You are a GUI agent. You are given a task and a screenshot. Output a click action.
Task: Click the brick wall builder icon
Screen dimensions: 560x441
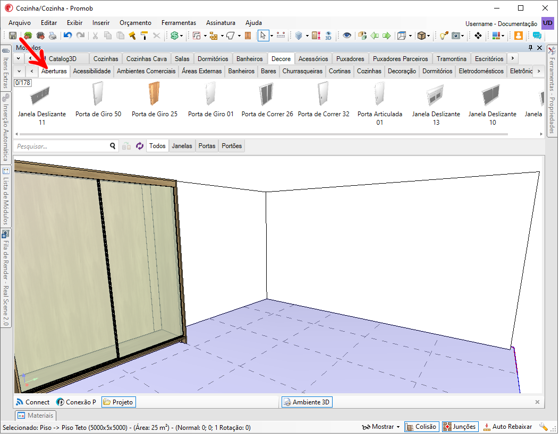[x=214, y=36]
